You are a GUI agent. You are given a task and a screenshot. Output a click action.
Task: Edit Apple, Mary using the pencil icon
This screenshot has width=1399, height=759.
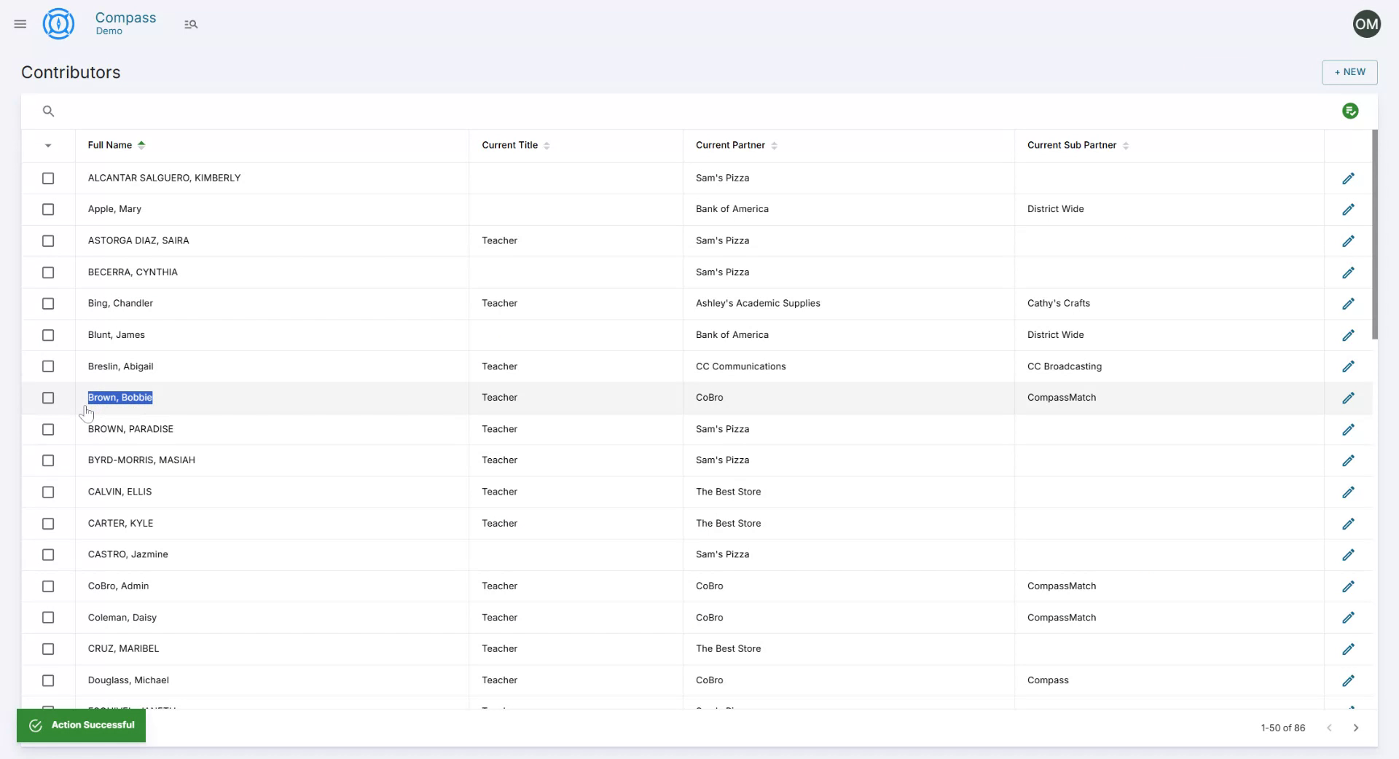tap(1348, 209)
